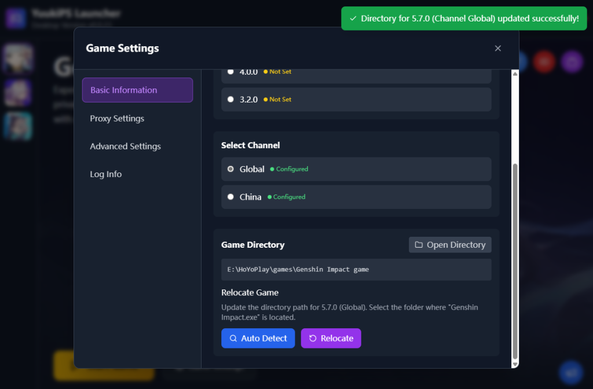
Task: Select version 4.0.0 radio button
Action: (x=230, y=71)
